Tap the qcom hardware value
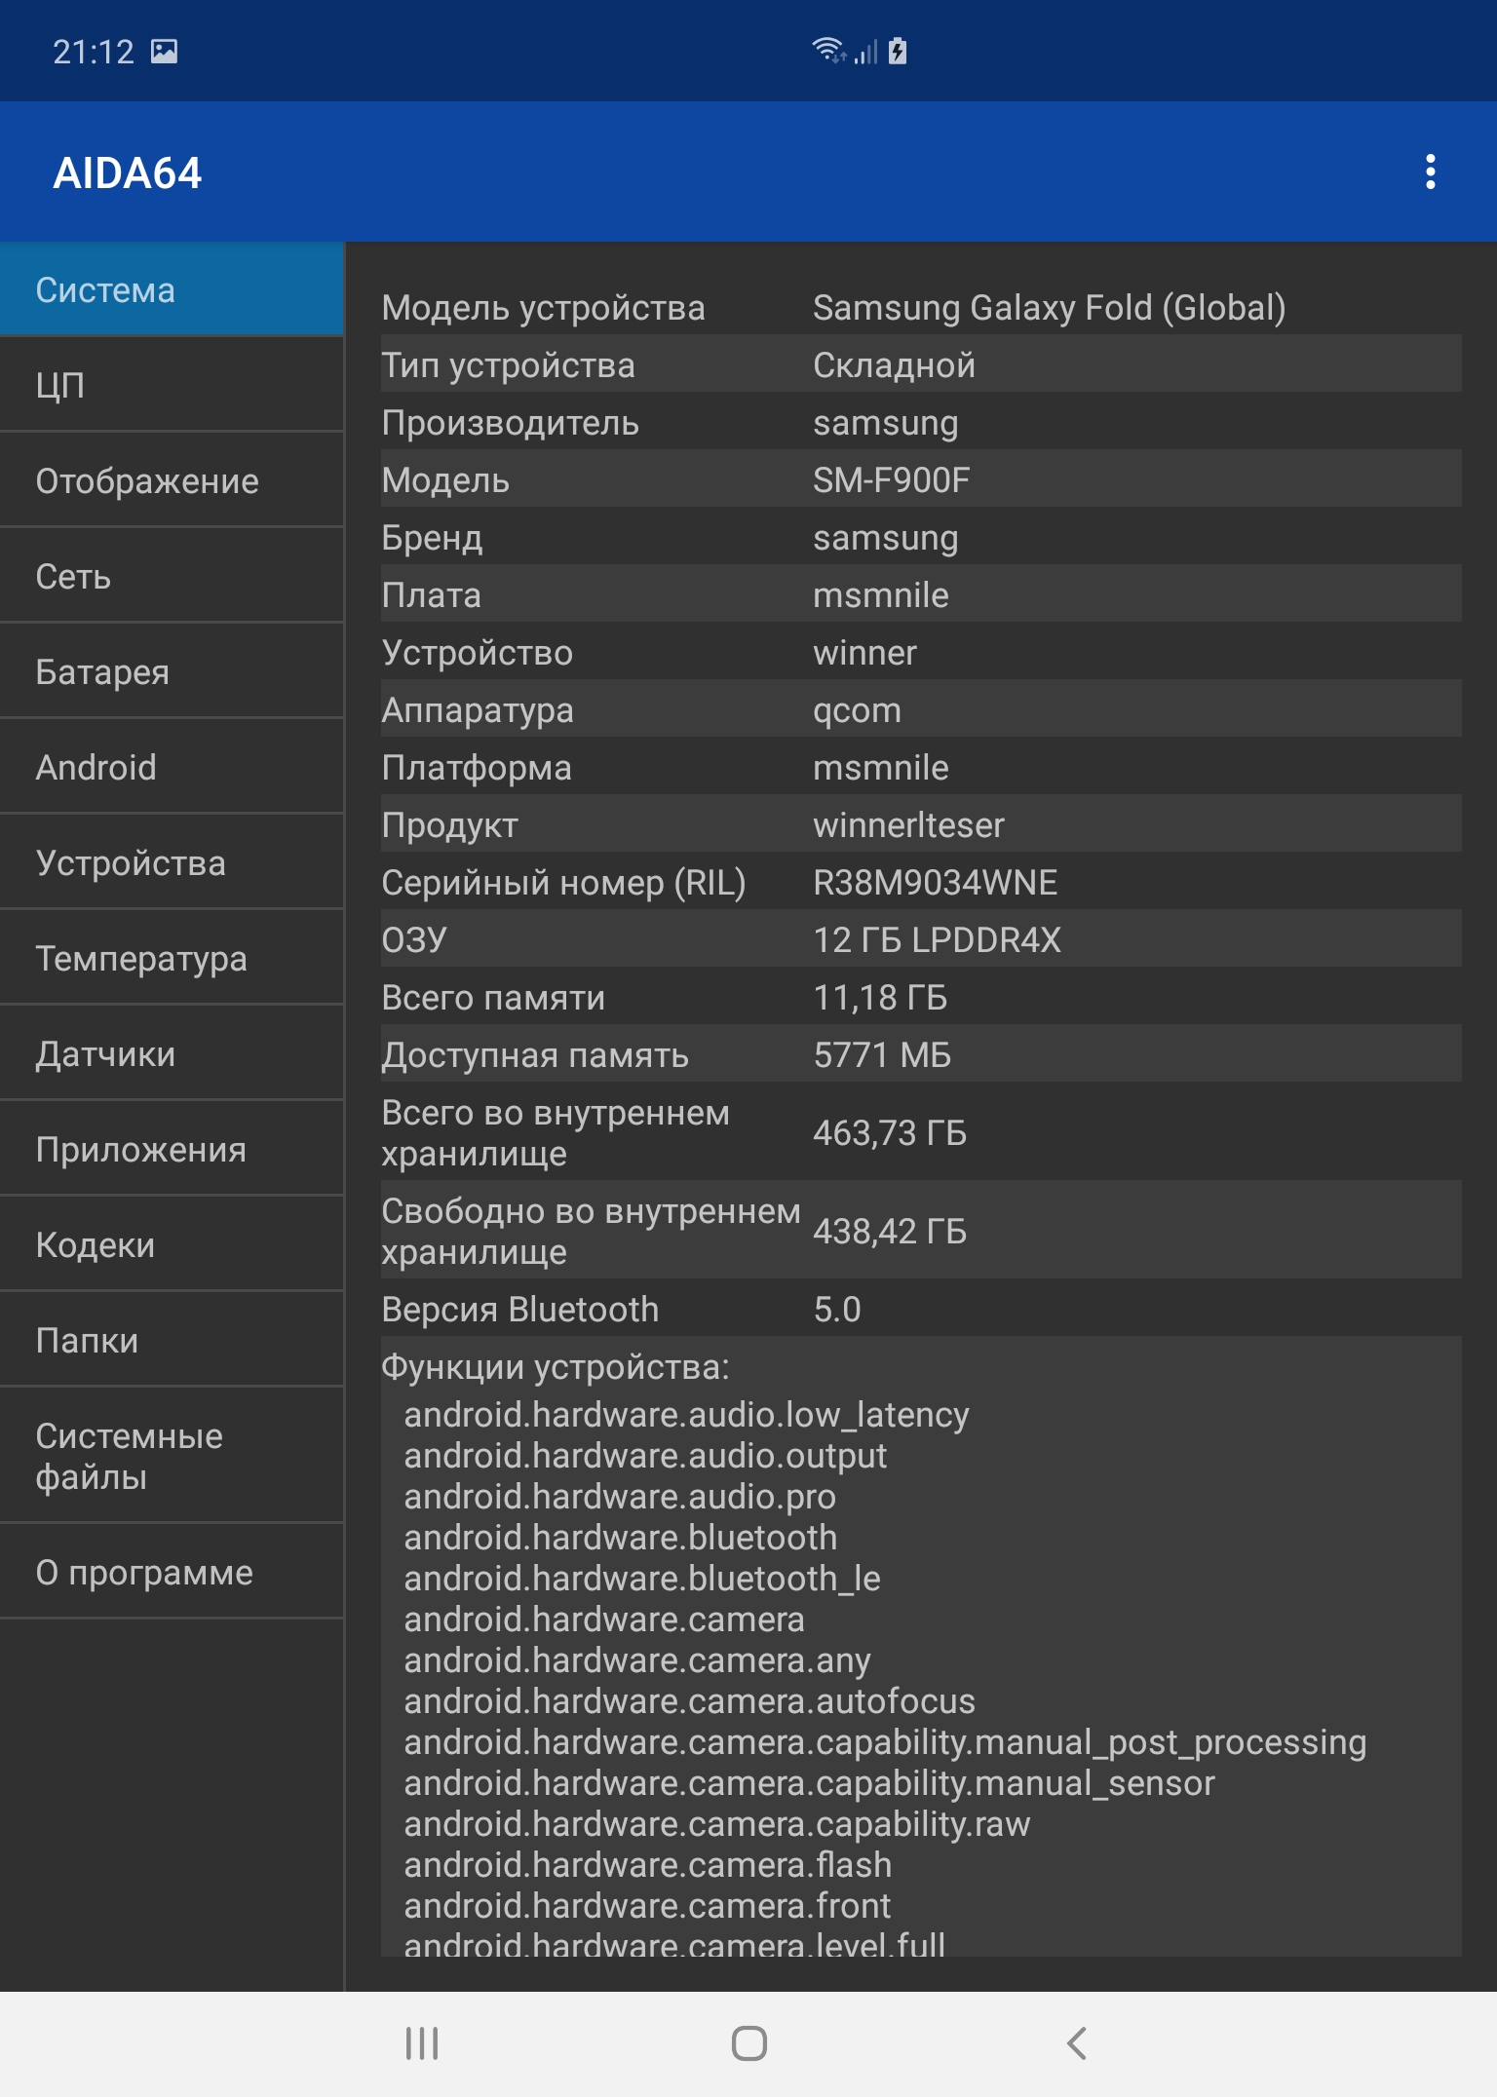This screenshot has width=1497, height=2097. coord(857,710)
